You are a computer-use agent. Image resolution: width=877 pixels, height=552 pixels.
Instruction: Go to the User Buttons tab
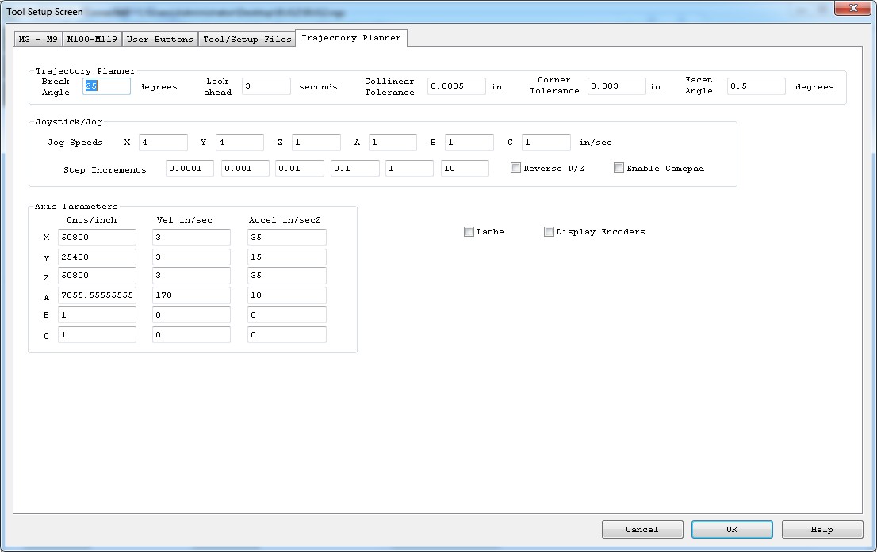pyautogui.click(x=159, y=39)
